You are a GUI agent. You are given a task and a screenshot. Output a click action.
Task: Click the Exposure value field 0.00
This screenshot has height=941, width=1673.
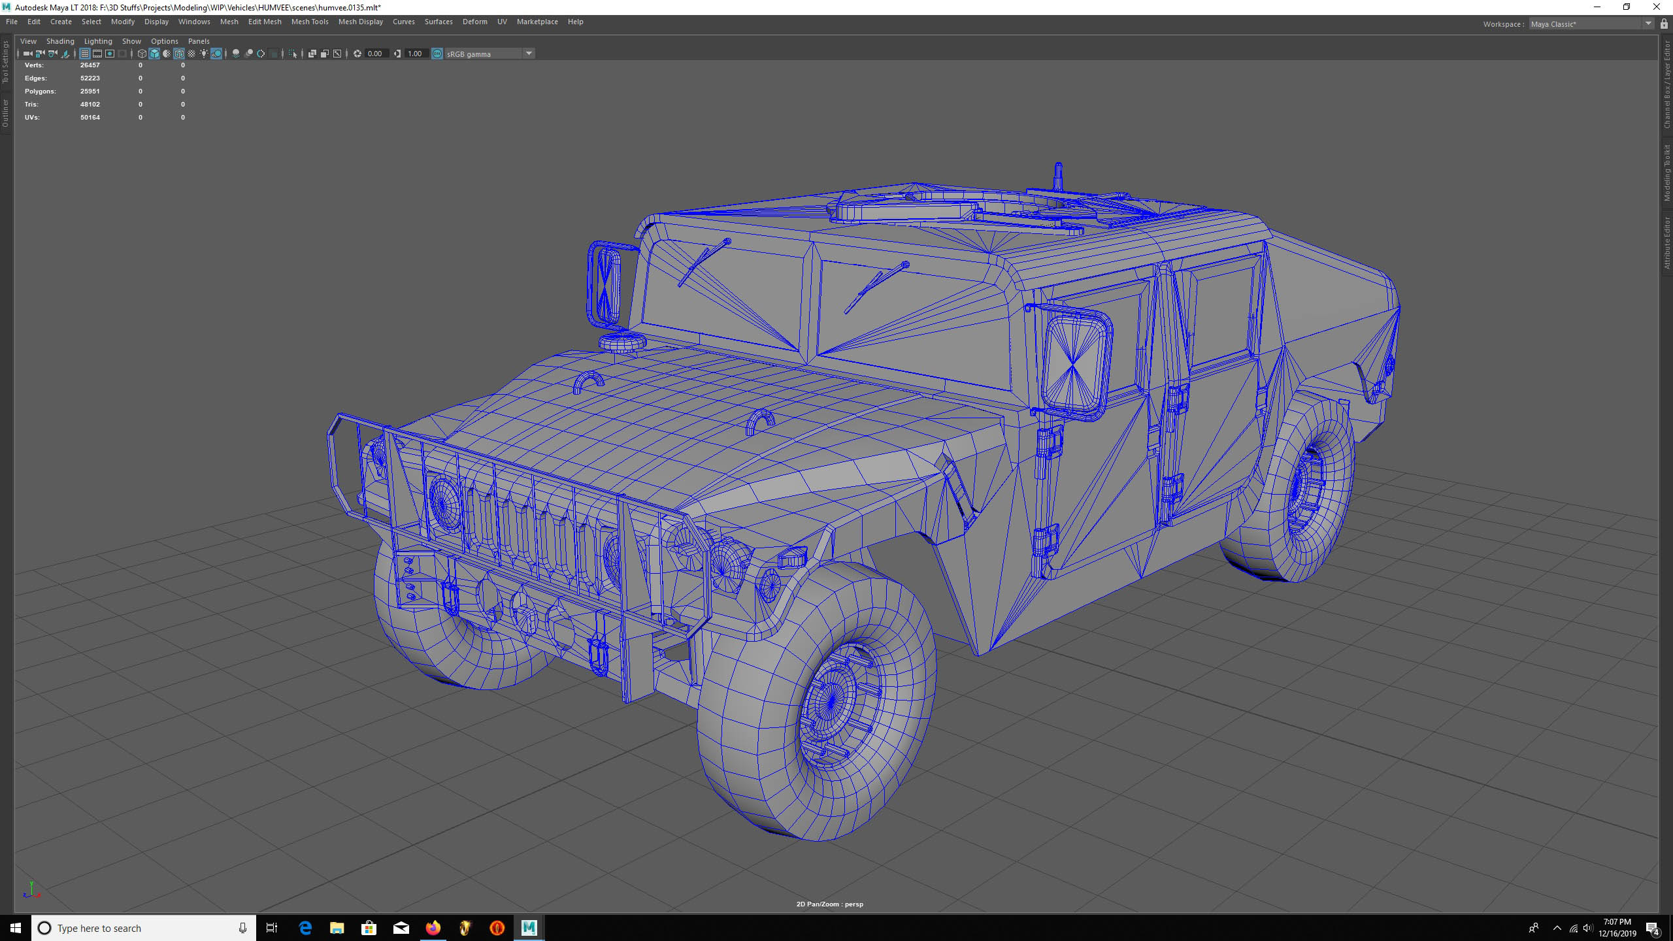pos(377,54)
